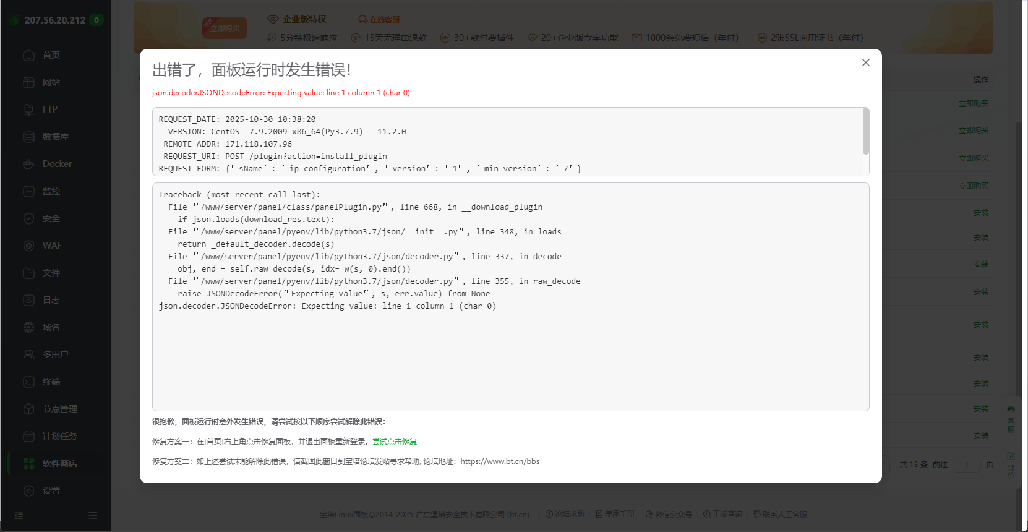Open the 正版查询 footer link
This screenshot has width=1028, height=532.
pos(722,514)
